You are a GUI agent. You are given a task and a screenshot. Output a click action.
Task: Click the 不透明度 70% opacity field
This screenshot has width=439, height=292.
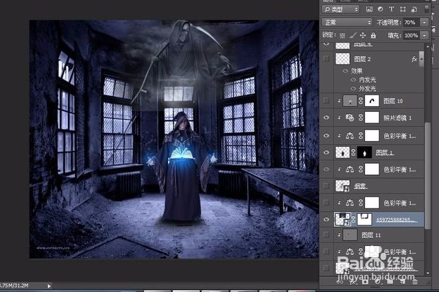[411, 22]
